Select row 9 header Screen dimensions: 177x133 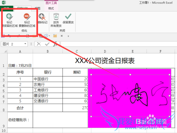coord(4,120)
